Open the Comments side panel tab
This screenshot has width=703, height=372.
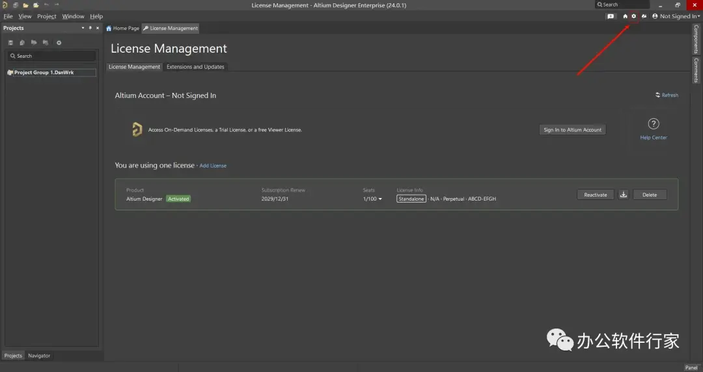pyautogui.click(x=696, y=70)
